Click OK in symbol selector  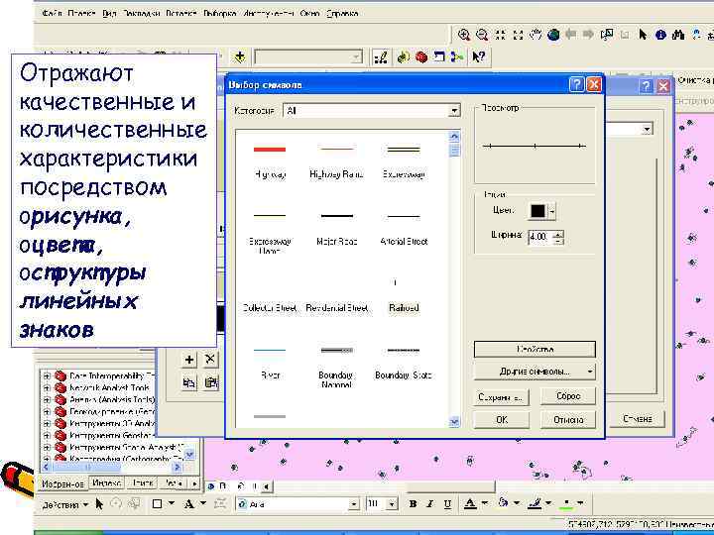coord(502,420)
